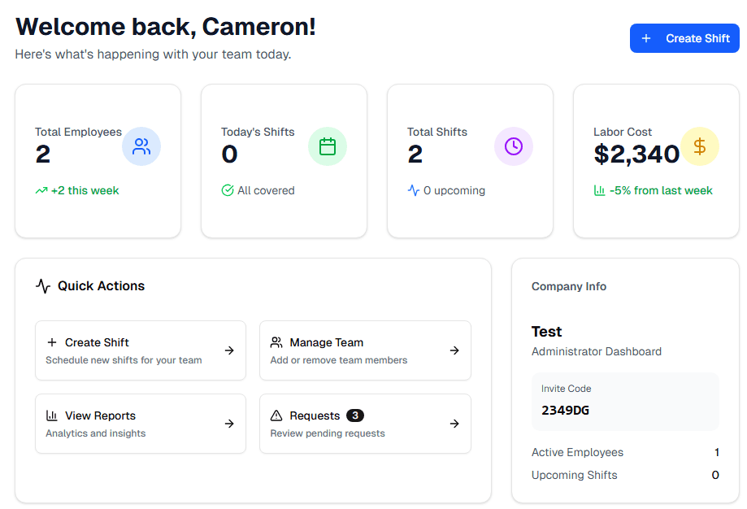This screenshot has height=509, width=747.
Task: Expand the Create Shift action arrow
Action: point(229,350)
